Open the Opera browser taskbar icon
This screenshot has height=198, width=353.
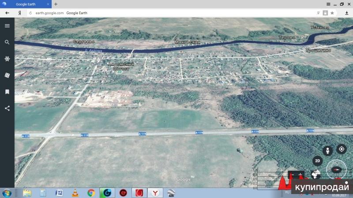pyautogui.click(x=139, y=193)
